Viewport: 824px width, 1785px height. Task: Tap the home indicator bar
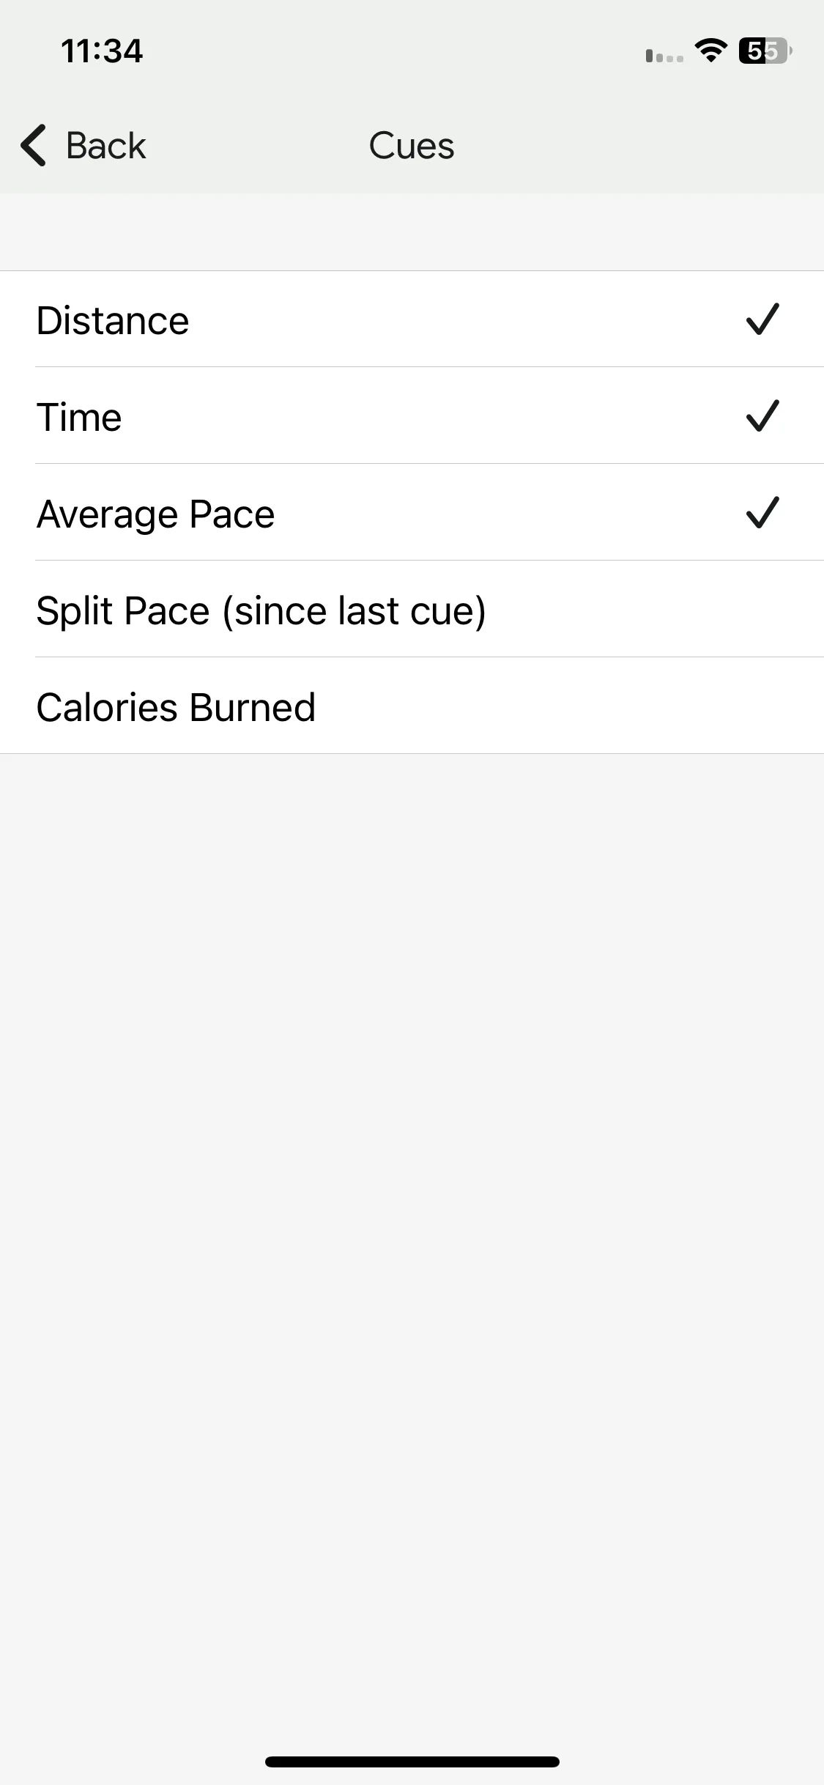click(x=412, y=1762)
